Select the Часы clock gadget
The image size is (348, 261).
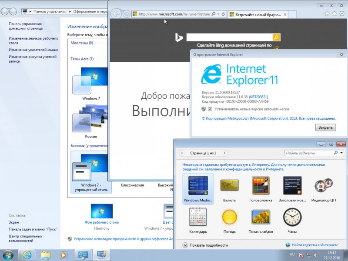292,221
